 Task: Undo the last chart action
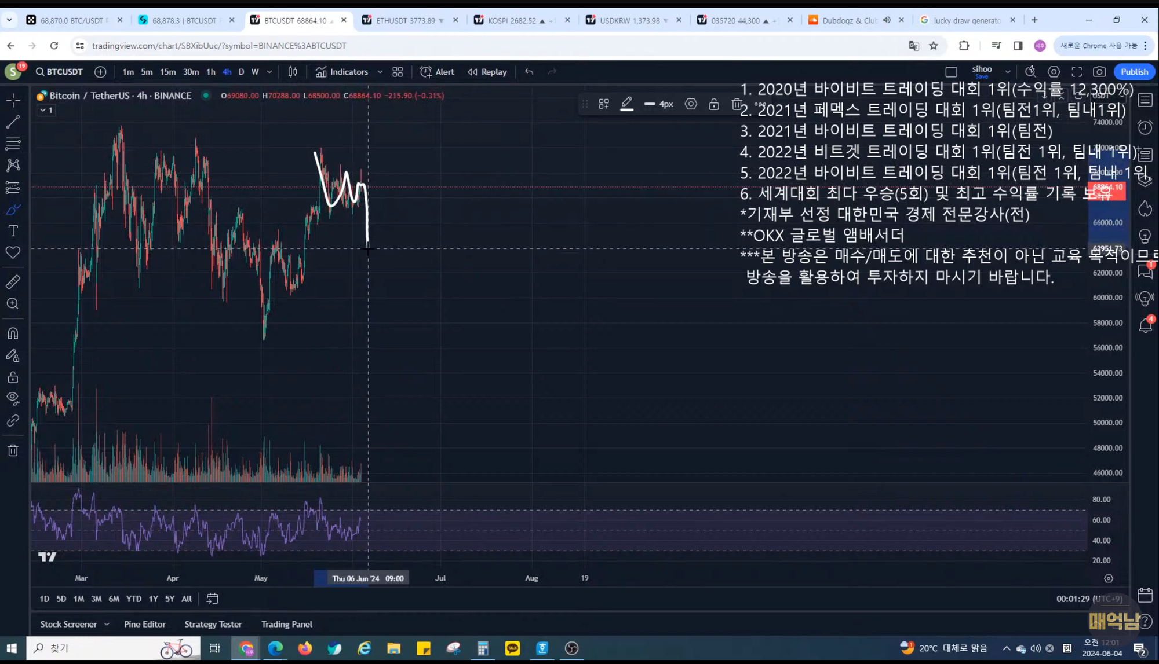529,72
